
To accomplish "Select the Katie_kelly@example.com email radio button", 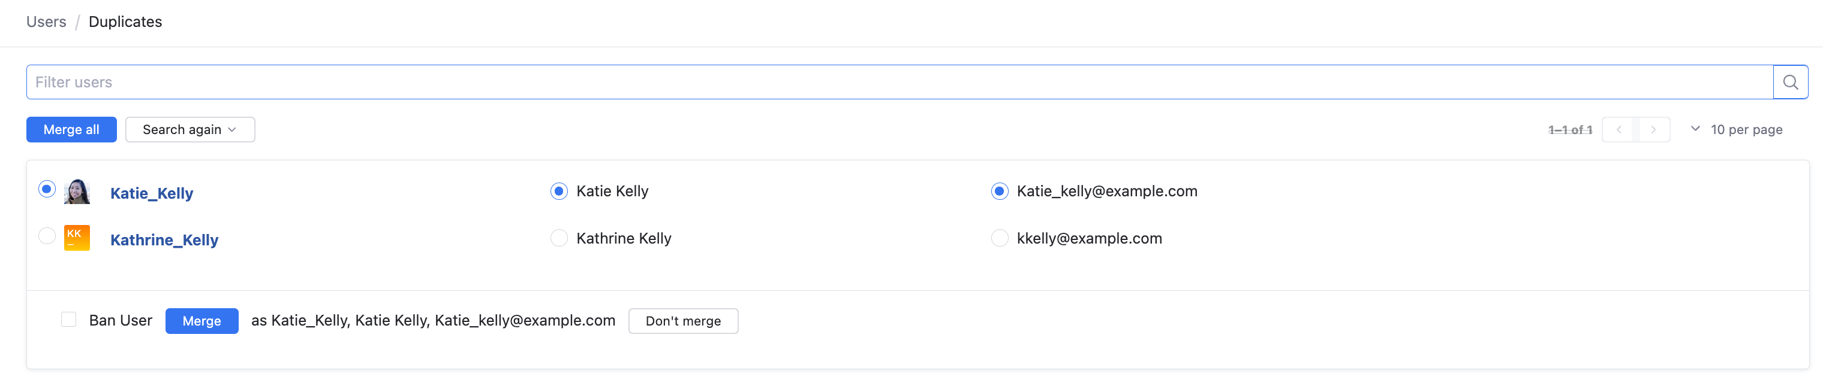I will click(999, 191).
